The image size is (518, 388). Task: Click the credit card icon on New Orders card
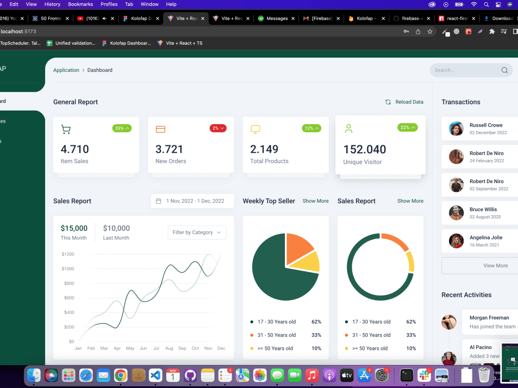[161, 129]
